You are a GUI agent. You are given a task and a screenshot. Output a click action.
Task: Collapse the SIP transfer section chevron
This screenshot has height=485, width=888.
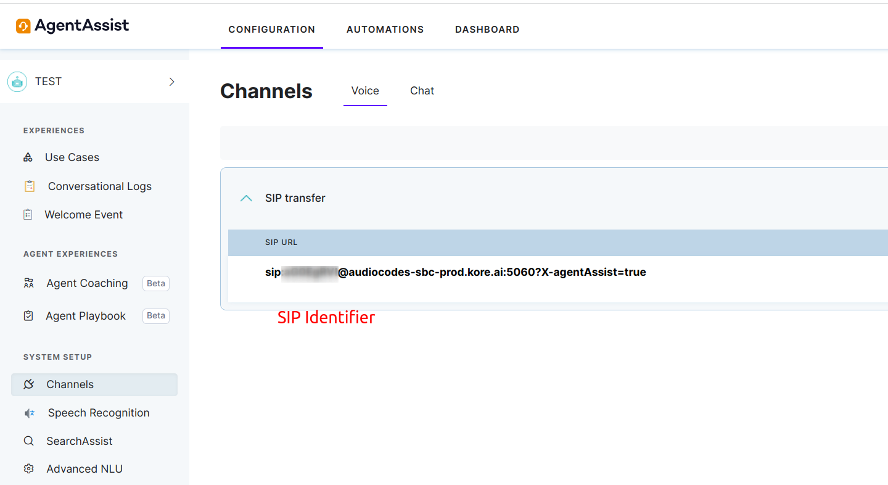(246, 198)
